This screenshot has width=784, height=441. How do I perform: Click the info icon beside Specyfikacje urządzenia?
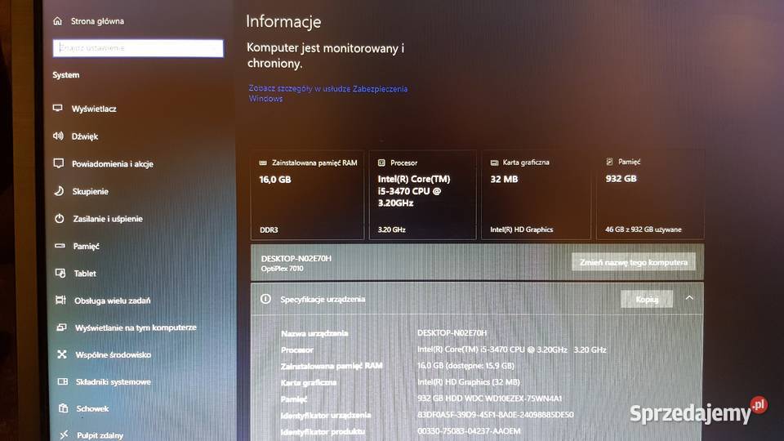[x=265, y=299]
